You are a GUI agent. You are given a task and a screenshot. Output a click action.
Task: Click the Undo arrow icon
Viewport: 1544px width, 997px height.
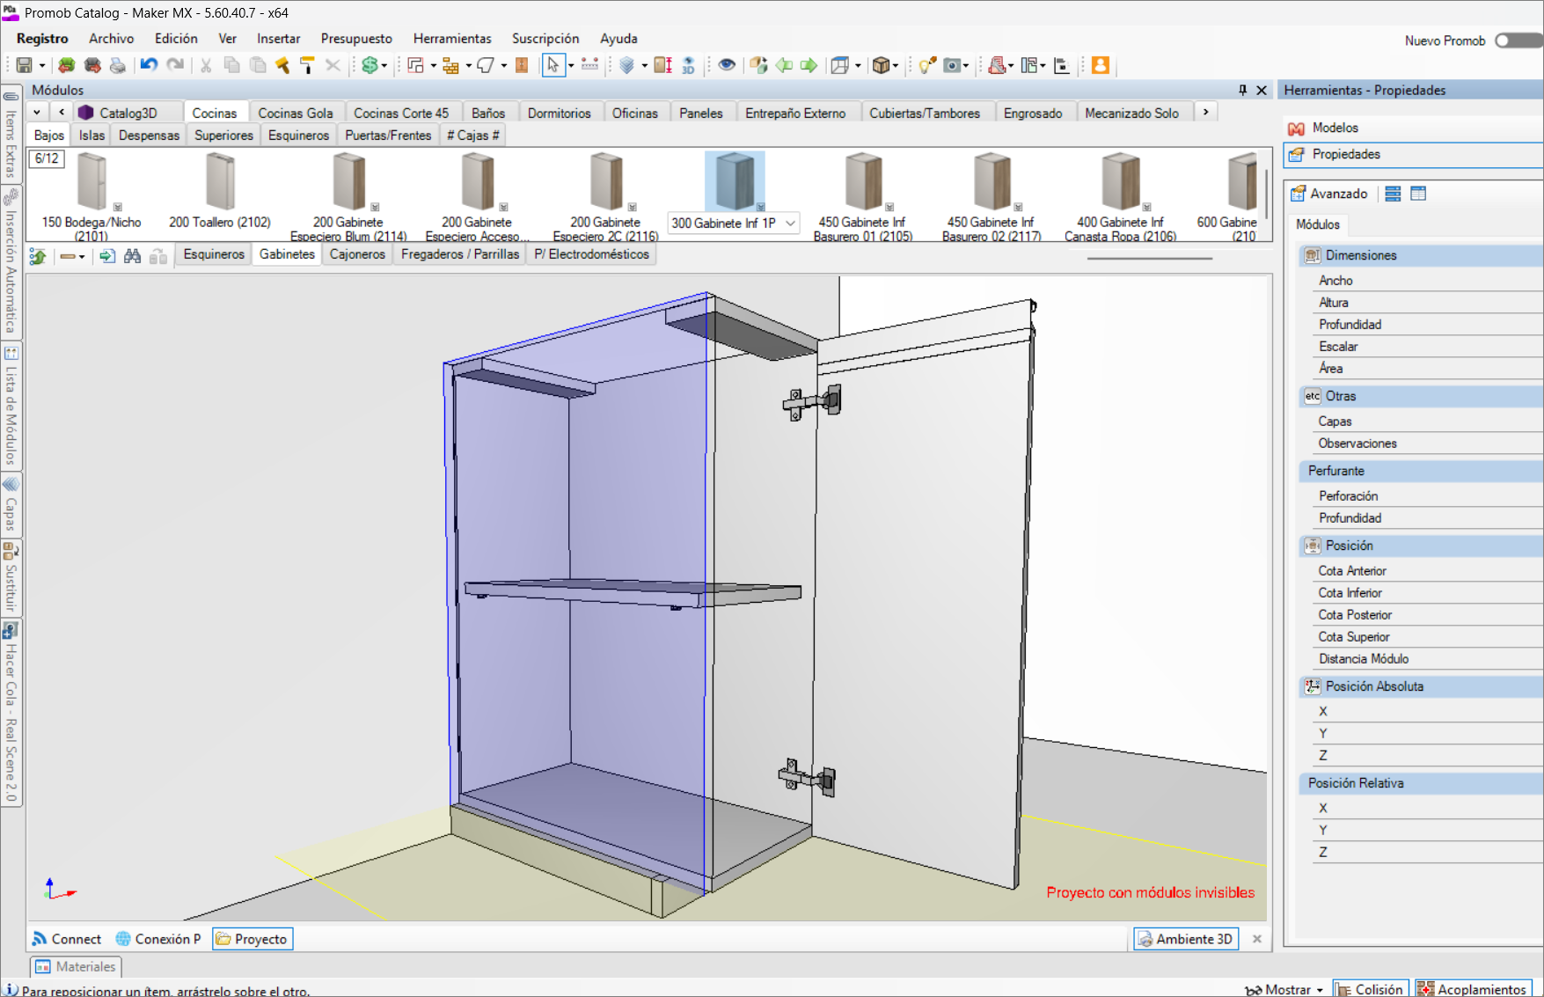149,65
